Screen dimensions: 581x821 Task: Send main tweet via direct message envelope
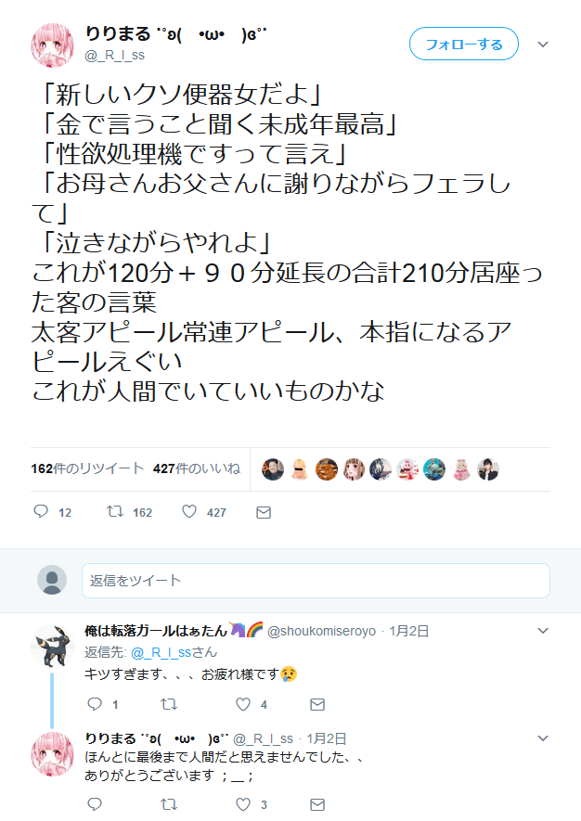[264, 513]
